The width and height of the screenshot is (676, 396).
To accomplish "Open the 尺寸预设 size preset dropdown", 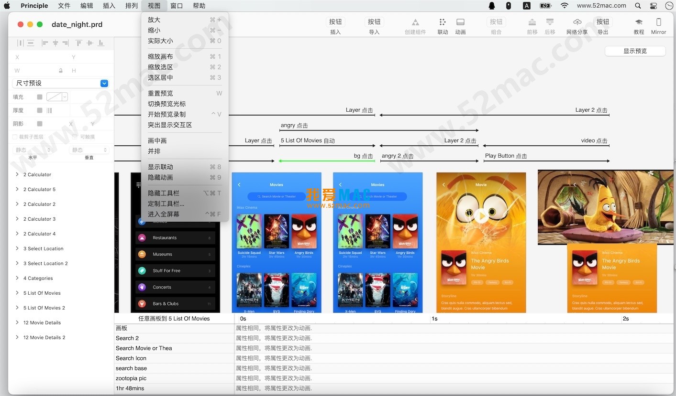I will [61, 83].
